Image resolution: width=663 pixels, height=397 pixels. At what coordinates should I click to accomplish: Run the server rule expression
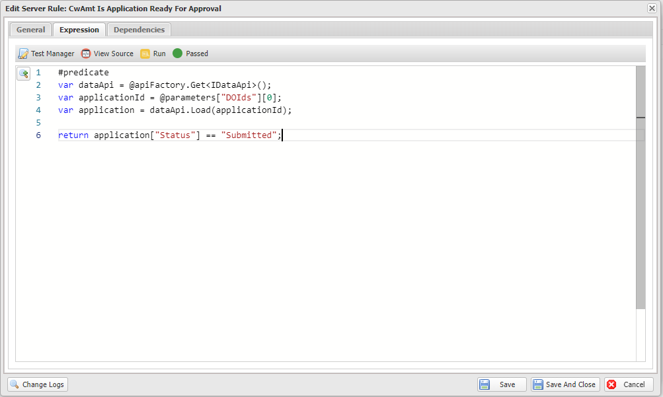tap(153, 54)
